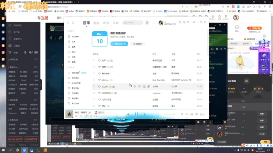Open the messages envelope icon in player
The width and height of the screenshot is (273, 153).
[184, 22]
